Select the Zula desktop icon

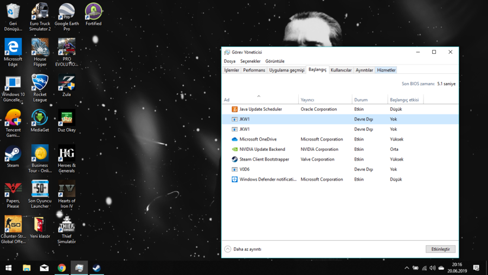(x=67, y=85)
